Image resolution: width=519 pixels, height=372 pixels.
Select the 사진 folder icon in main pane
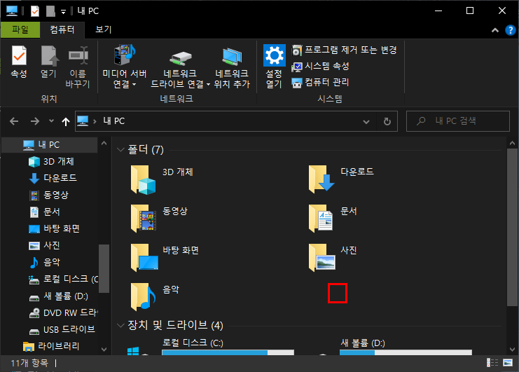tap(321, 258)
